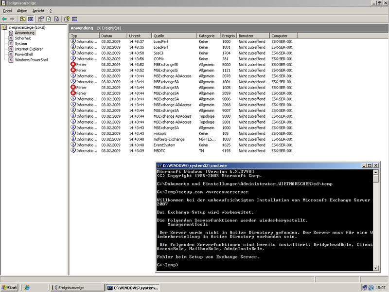Screen dimensions: 389x292
Task: Sort the list by the Typ column header
Action: point(85,36)
